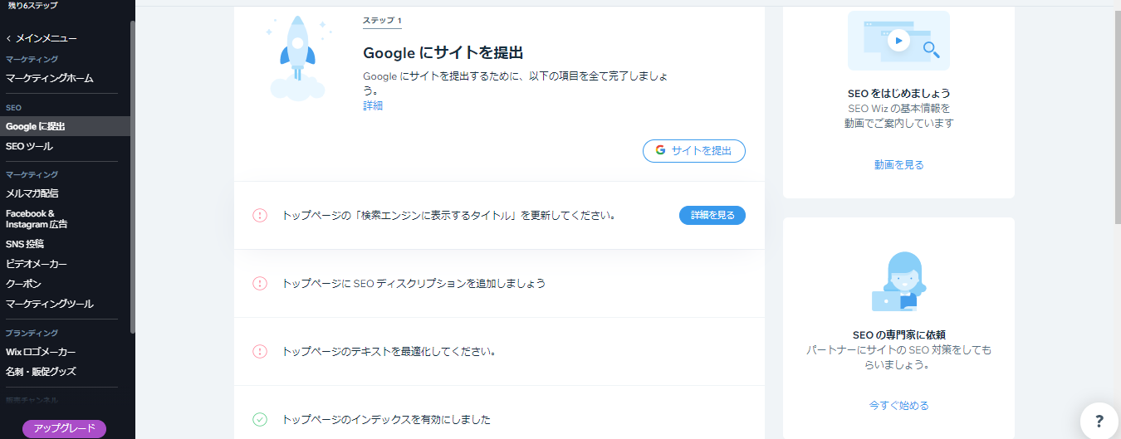Click warning icon beside SEO ディスクリプション task
The height and width of the screenshot is (439, 1121).
click(x=260, y=284)
